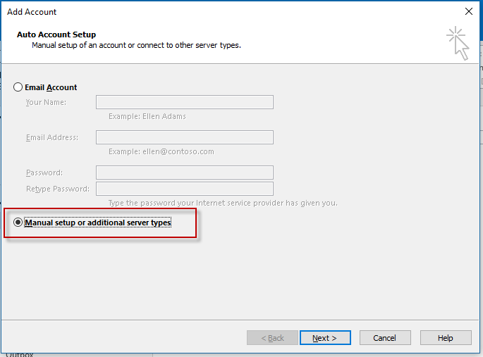Click the Email Address text field
Viewport: 483px width, 357px height.
click(x=184, y=137)
